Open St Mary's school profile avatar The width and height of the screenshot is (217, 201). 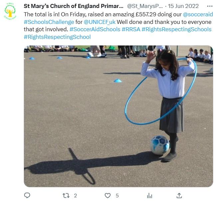tap(10, 12)
